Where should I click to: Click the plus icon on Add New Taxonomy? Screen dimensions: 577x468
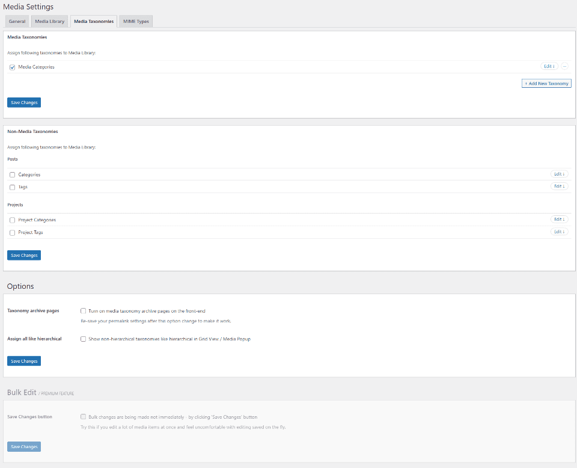pos(525,83)
